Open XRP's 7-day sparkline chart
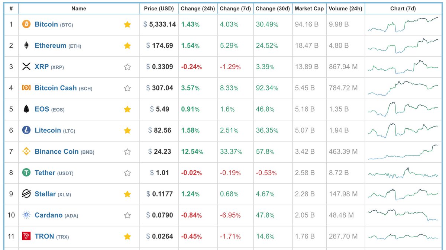This screenshot has width=446, height=250. tap(403, 67)
